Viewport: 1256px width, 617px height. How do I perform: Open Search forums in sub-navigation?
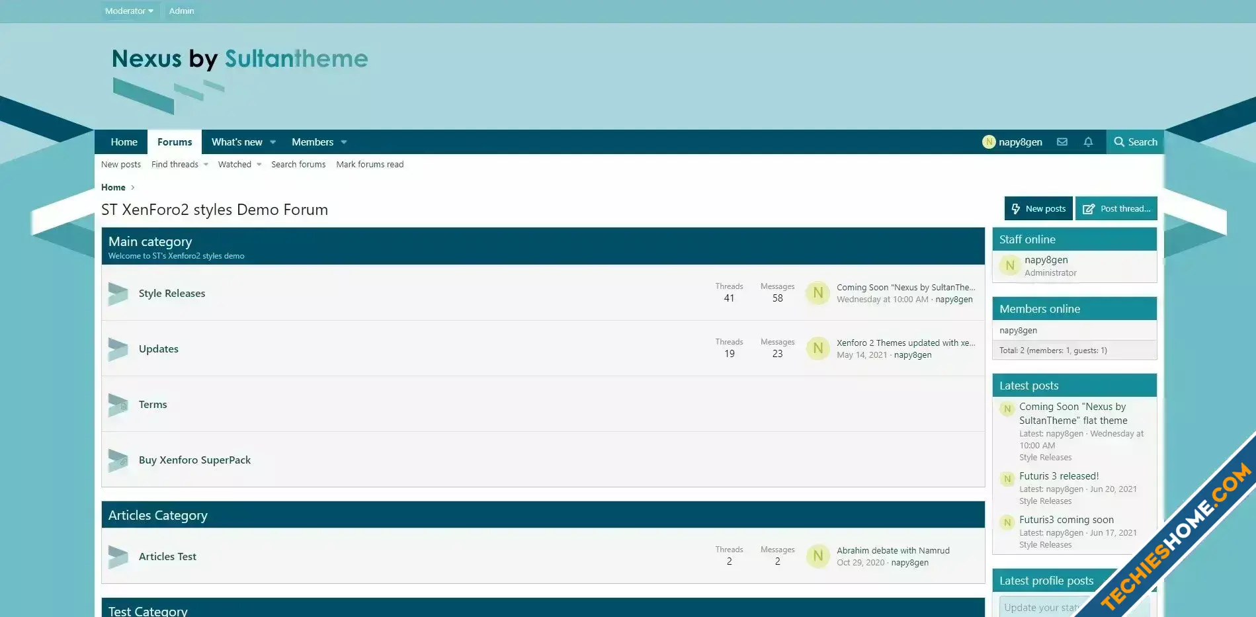[298, 165]
